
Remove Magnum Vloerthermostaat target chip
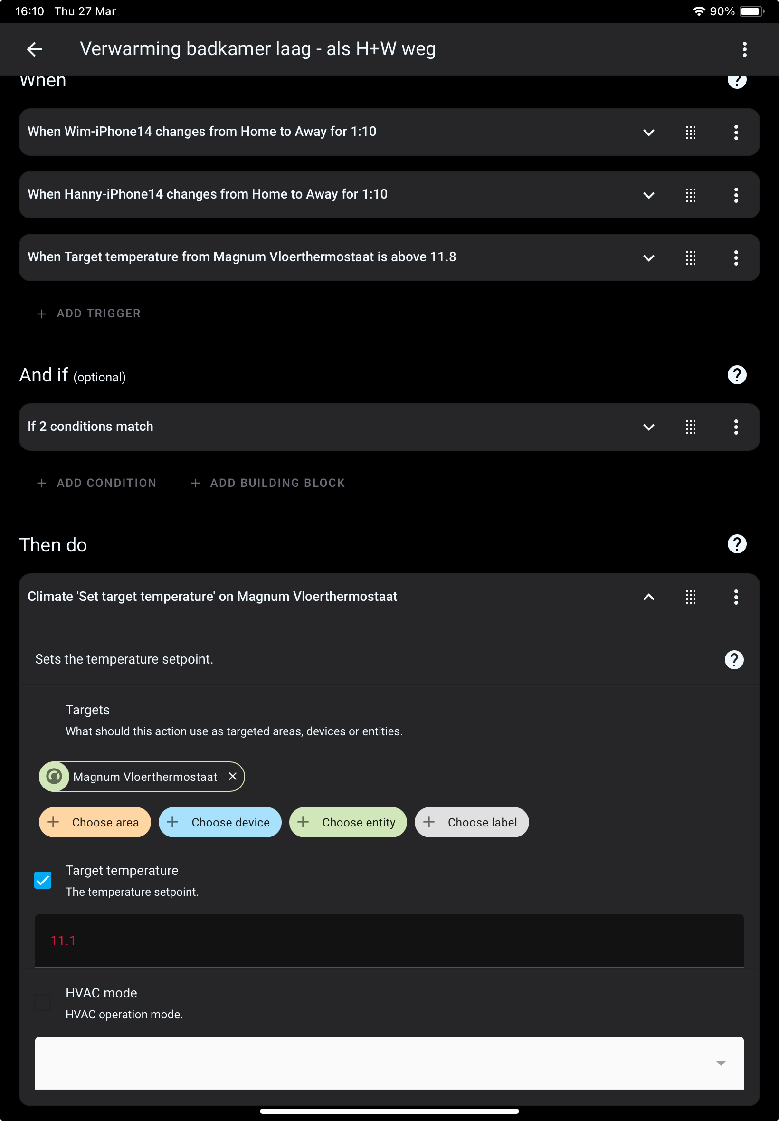pos(233,776)
